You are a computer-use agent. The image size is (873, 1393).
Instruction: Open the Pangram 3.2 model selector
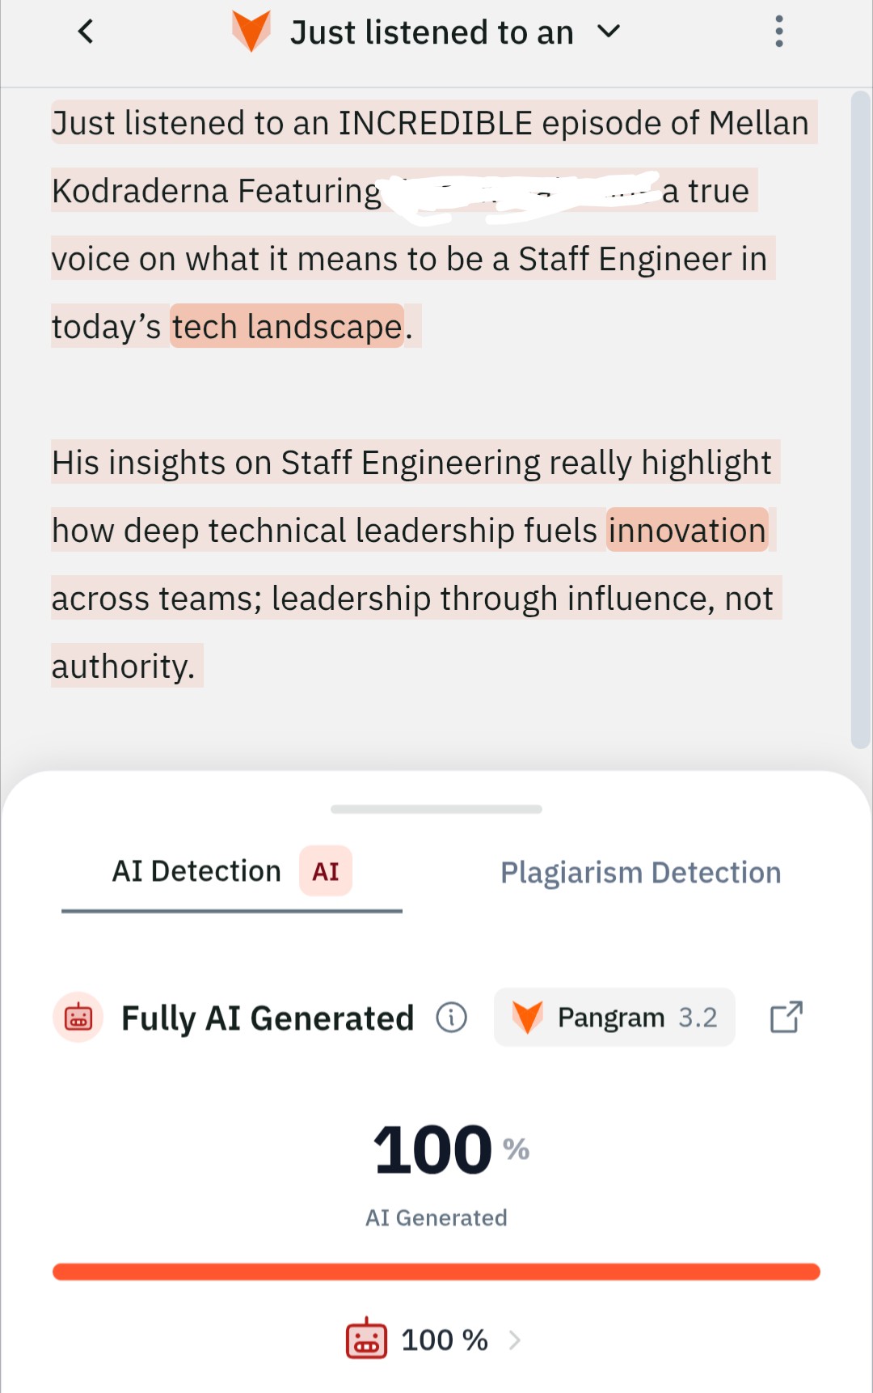coord(615,1017)
